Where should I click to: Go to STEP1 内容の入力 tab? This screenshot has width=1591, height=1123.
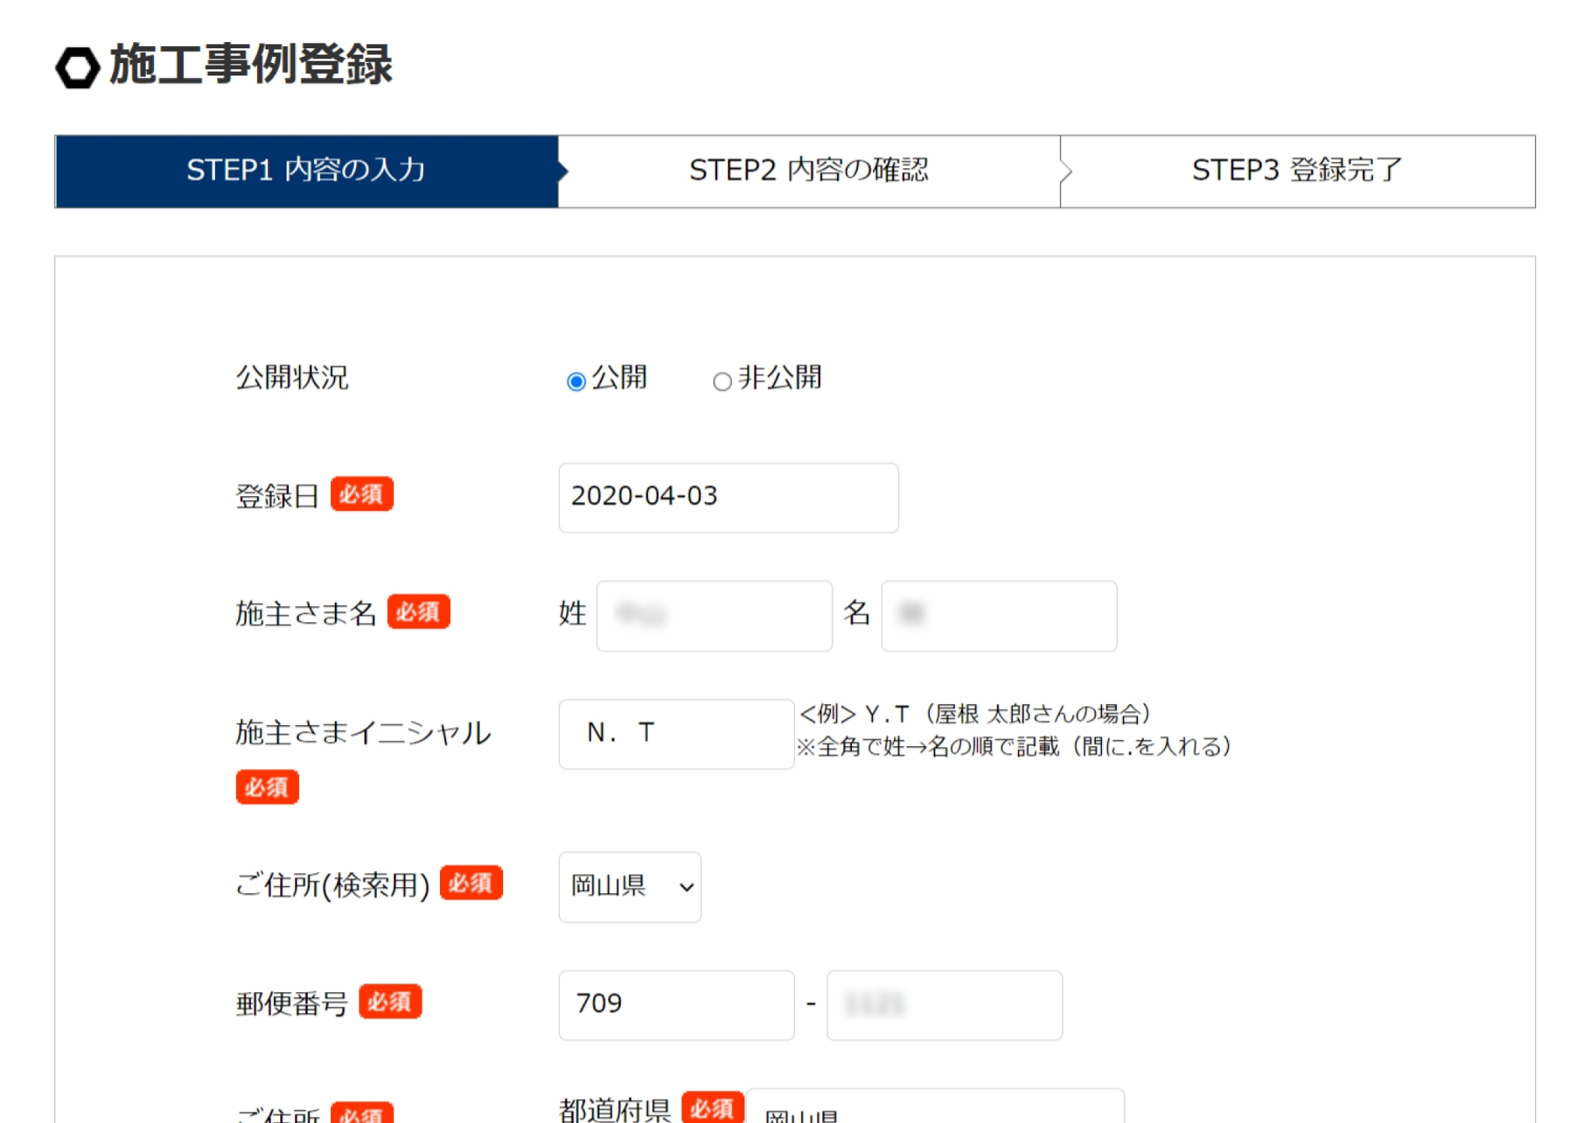pos(306,171)
